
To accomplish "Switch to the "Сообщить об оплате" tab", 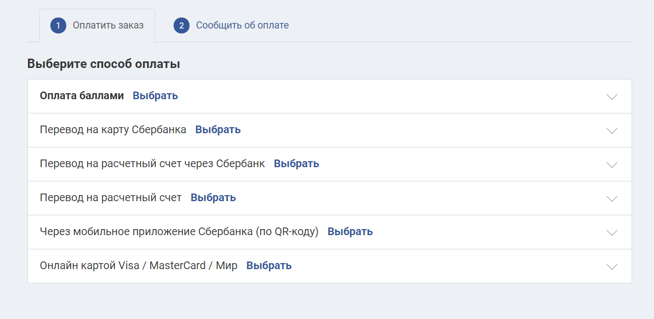I will 242,25.
